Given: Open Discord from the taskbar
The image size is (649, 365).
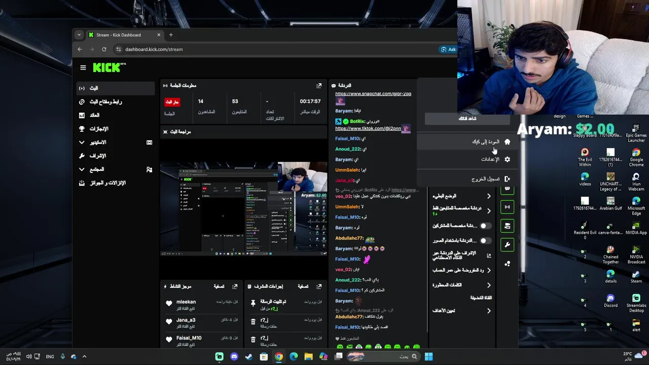Looking at the screenshot, I should point(234,357).
